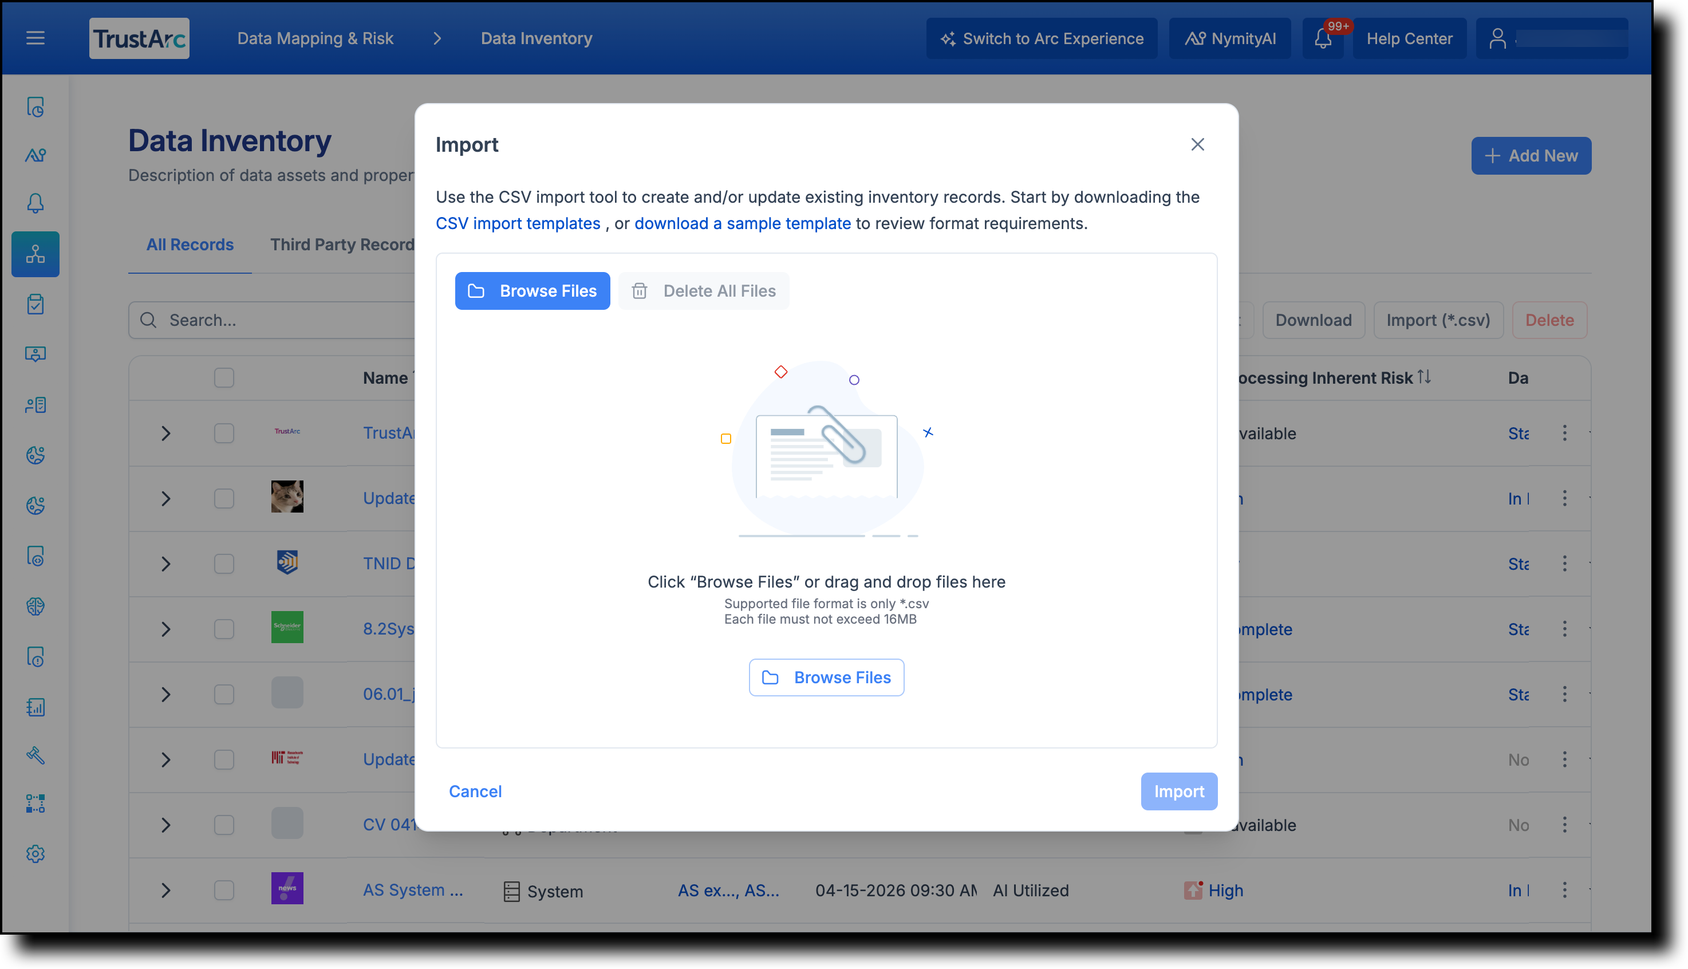Image resolution: width=1688 pixels, height=969 pixels.
Task: Expand the CV 04 row chevron
Action: (x=165, y=825)
